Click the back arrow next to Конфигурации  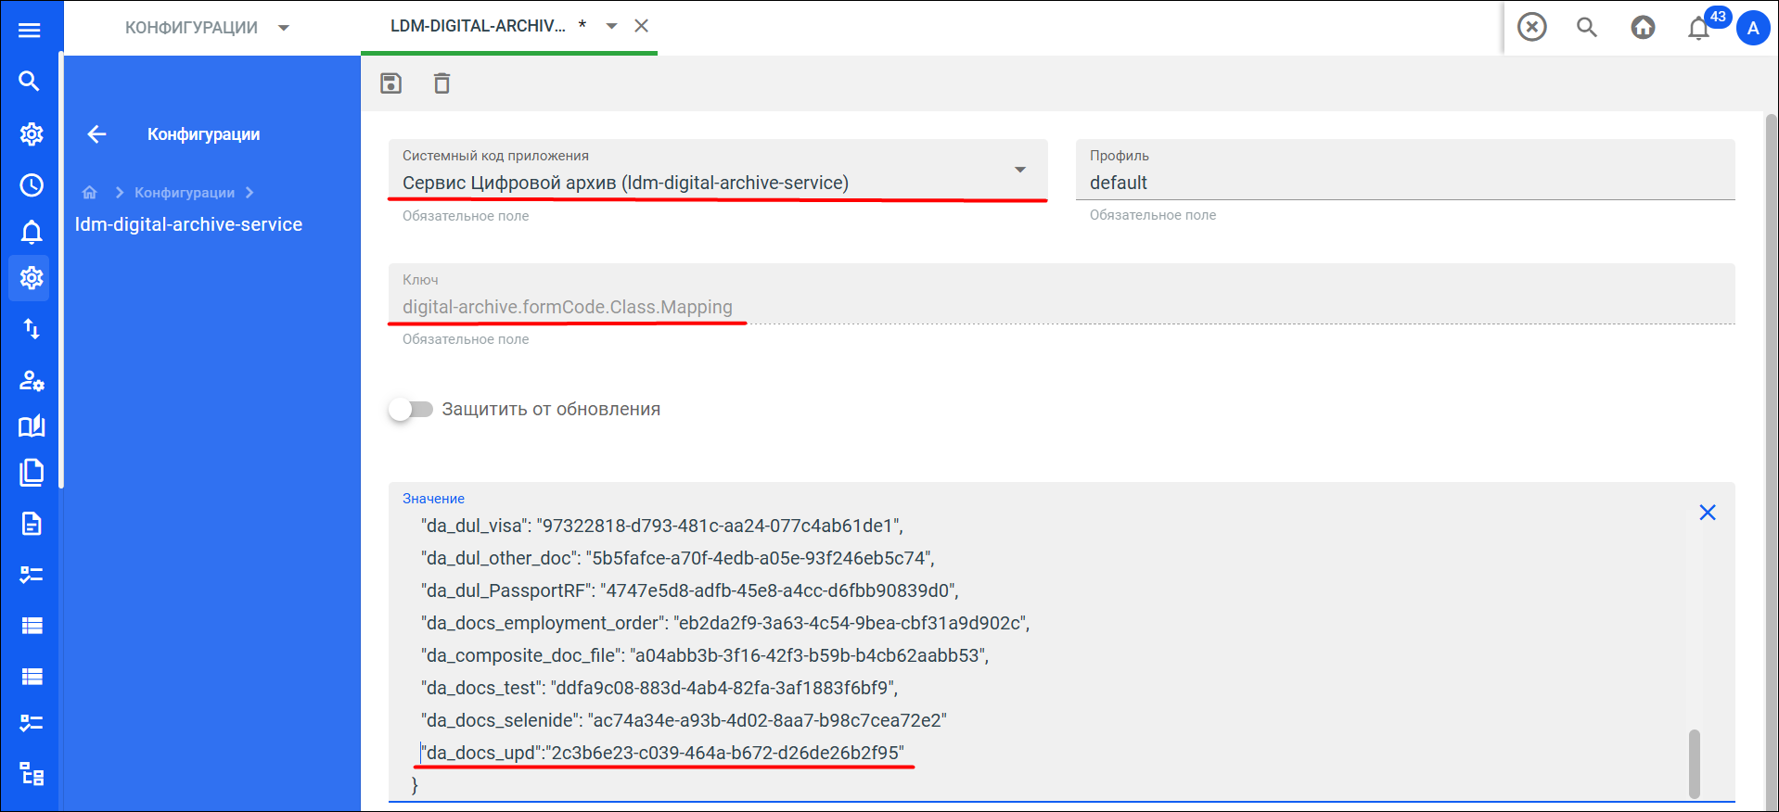click(x=96, y=134)
